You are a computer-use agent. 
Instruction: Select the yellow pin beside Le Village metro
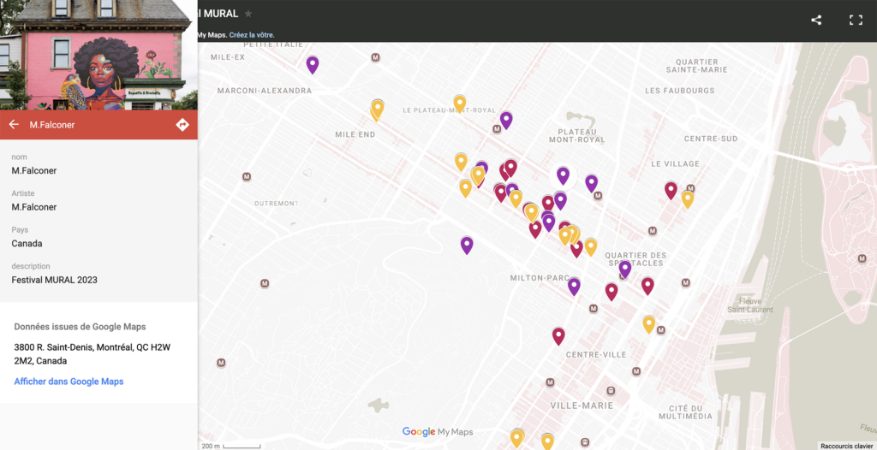coord(688,199)
